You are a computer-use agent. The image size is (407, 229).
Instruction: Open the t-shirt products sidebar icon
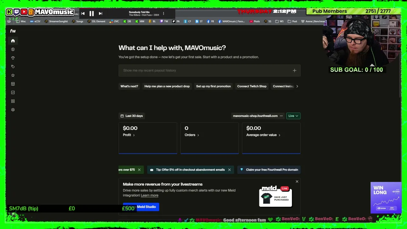tap(13, 58)
